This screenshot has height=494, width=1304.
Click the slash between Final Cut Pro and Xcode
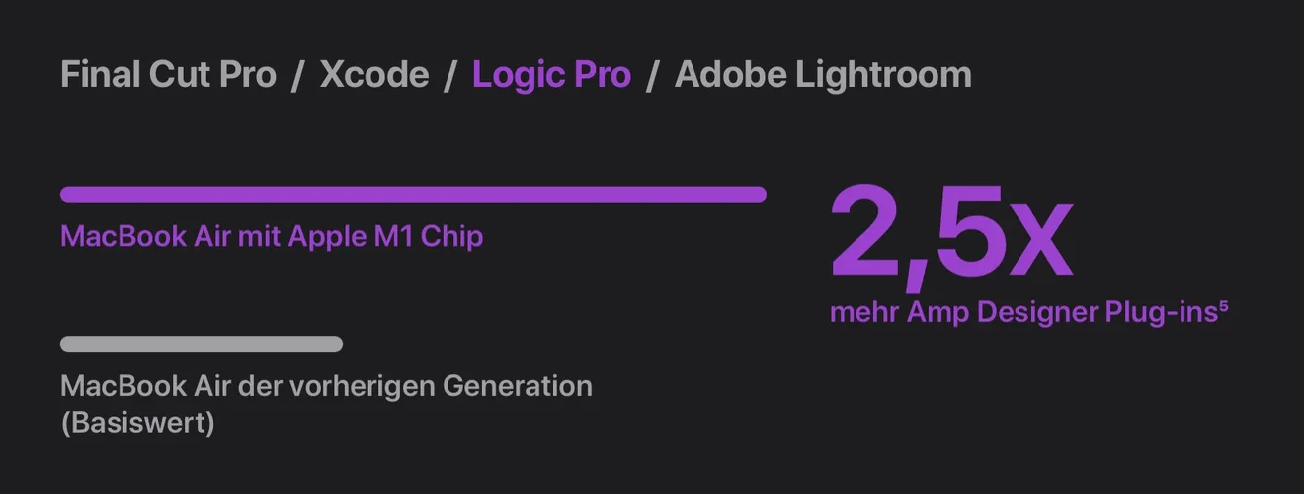pos(297,76)
